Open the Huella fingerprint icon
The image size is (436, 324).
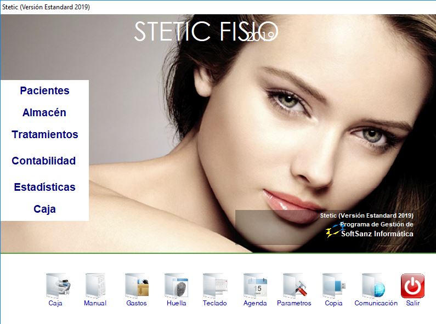coord(176,286)
